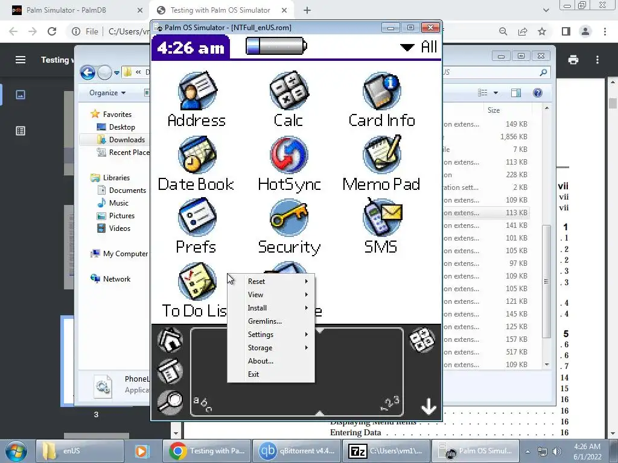Open Organize dropdown in Explorer
The image size is (618, 463).
107,93
